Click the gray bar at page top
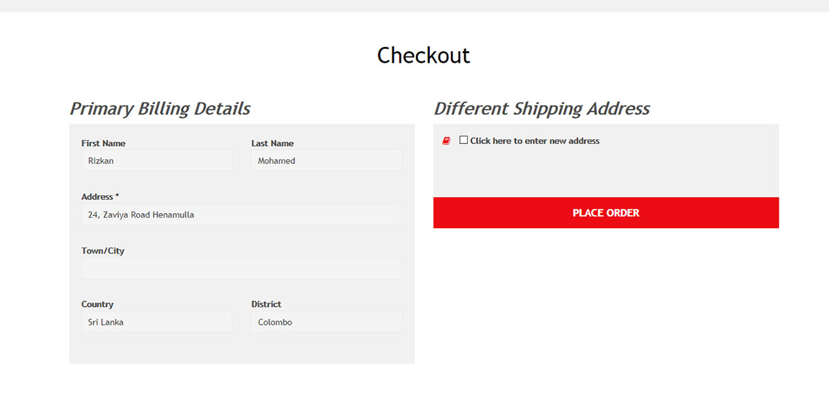 pos(414,6)
